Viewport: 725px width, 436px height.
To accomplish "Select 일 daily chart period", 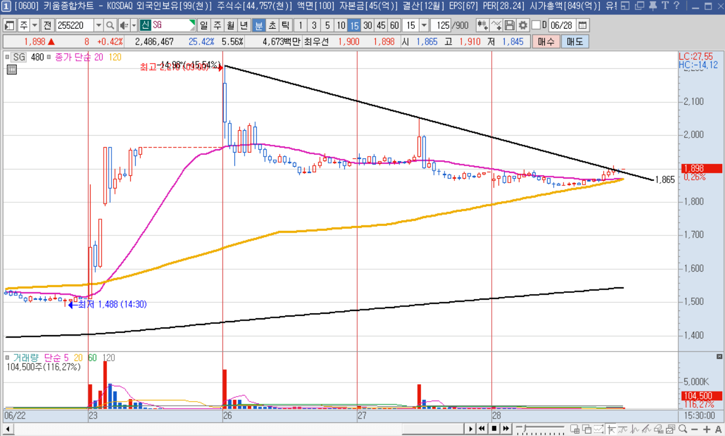I will (x=203, y=26).
